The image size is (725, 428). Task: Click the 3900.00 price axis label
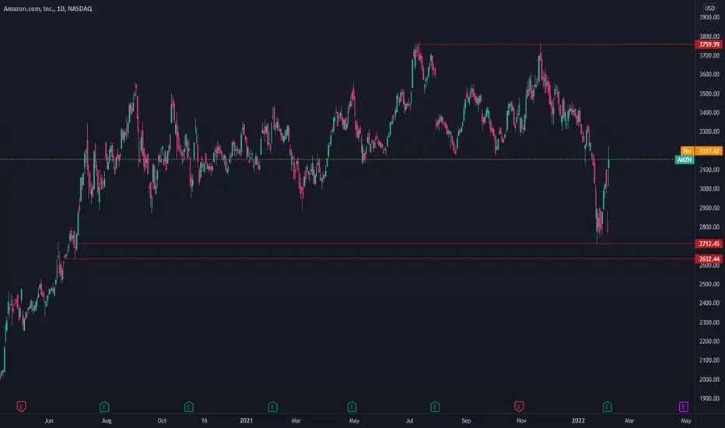click(709, 17)
